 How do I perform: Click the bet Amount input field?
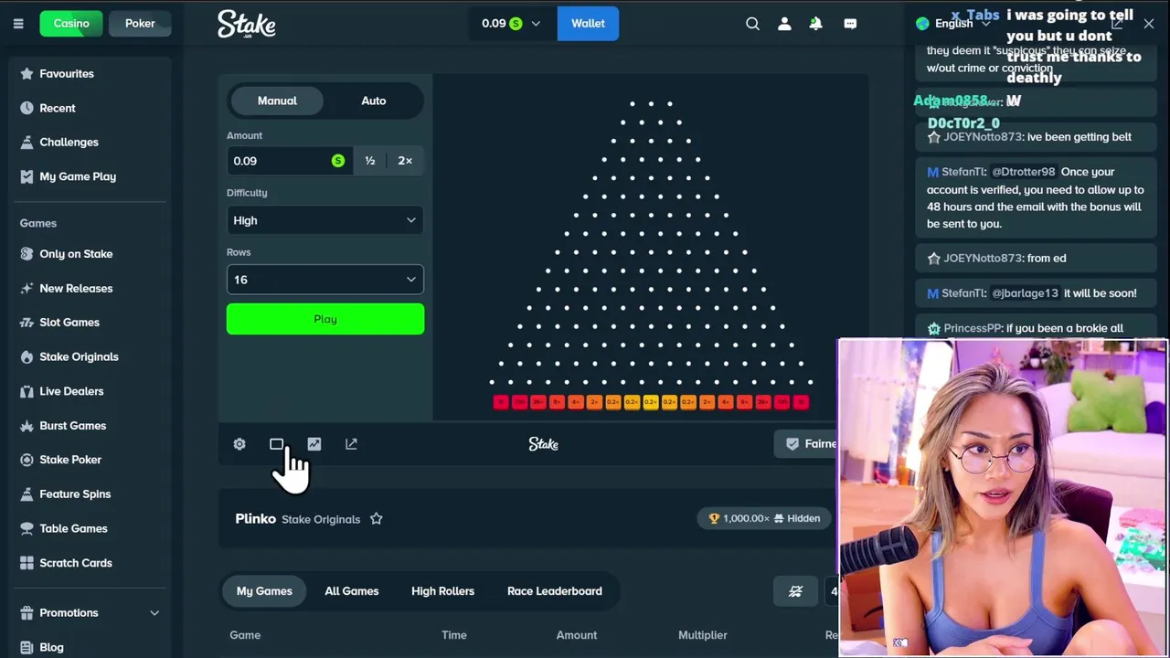[288, 161]
